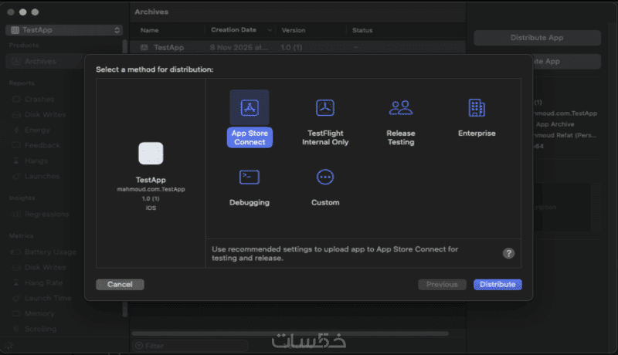Confirm with the Distribute button
This screenshot has height=355, width=618.
497,284
